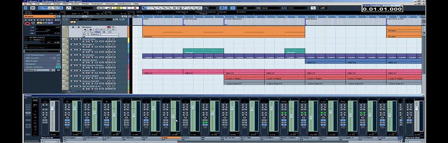Expand the VST Expression inspector section
The height and width of the screenshot is (143, 448).
pos(42,55)
